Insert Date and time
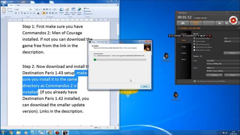This screenshot has height=135, width=240. tap(73, 11)
